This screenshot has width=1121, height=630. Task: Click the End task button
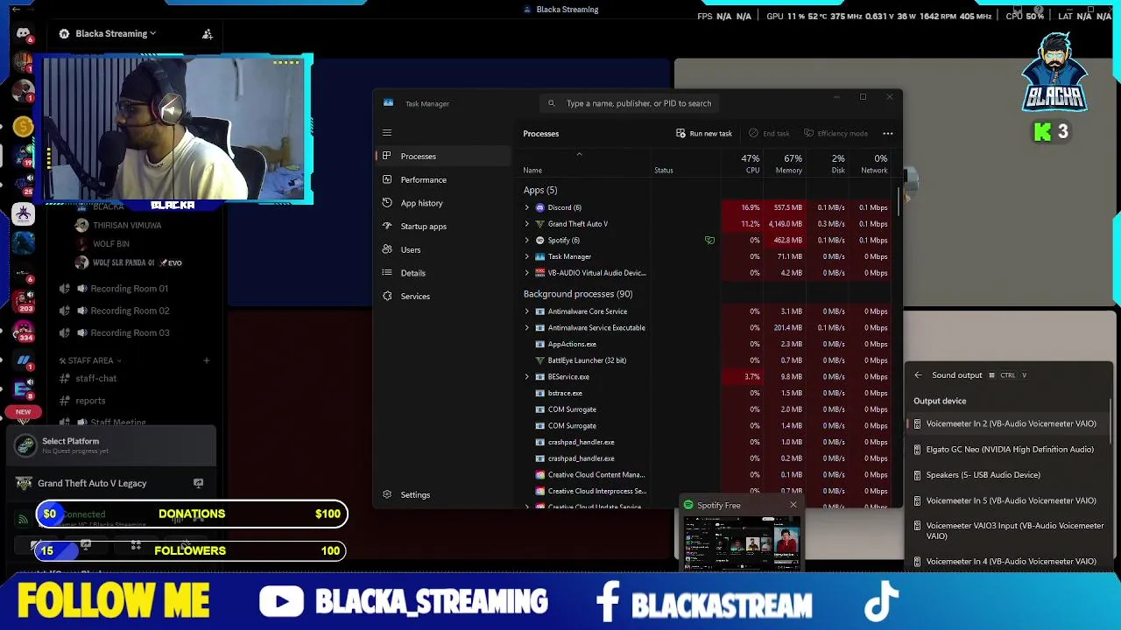(x=769, y=134)
